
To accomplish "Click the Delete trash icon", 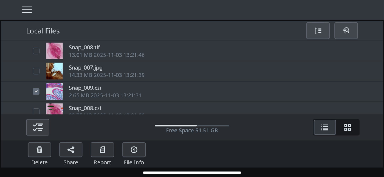I will [x=39, y=150].
